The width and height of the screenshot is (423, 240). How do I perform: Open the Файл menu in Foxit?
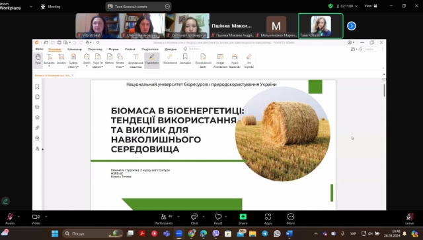[x=39, y=49]
